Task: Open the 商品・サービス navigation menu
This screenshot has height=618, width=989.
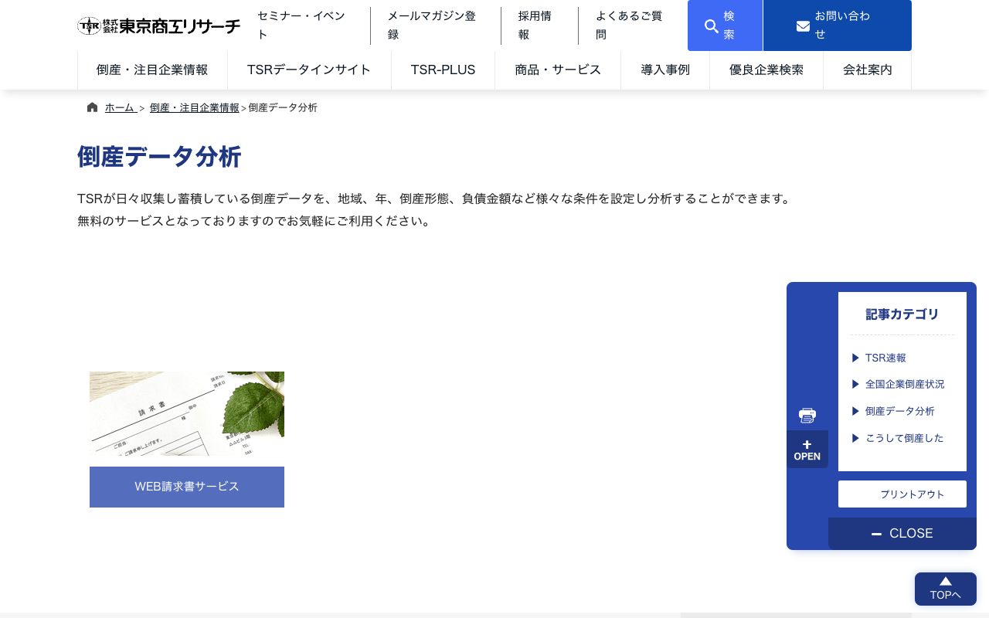Action: click(558, 70)
